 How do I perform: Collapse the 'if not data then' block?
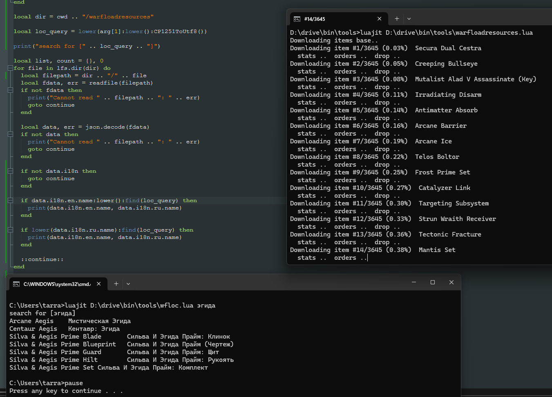(10, 134)
